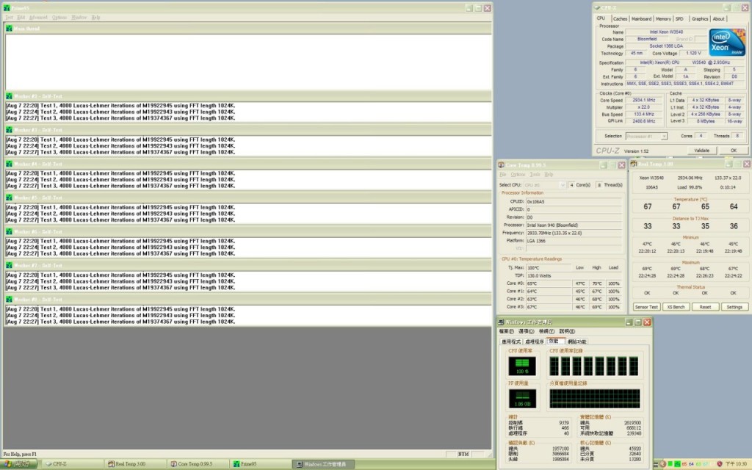Open the Prime95 Test menu
Viewport: 752px width, 470px height.
(9, 18)
